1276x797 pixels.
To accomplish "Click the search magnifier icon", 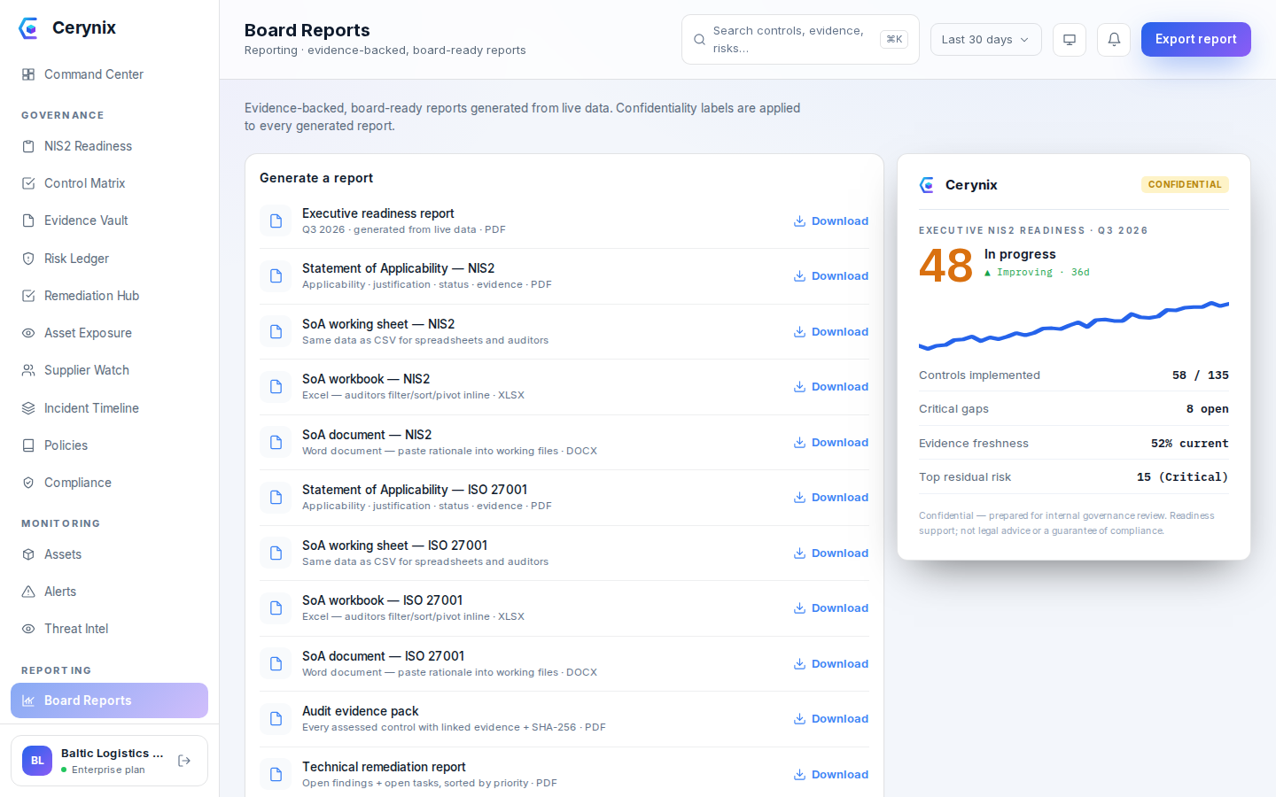I will point(699,40).
